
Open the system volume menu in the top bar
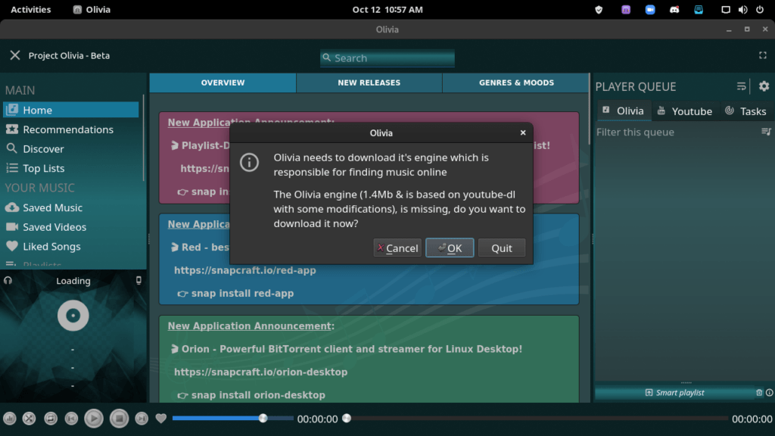coord(742,10)
